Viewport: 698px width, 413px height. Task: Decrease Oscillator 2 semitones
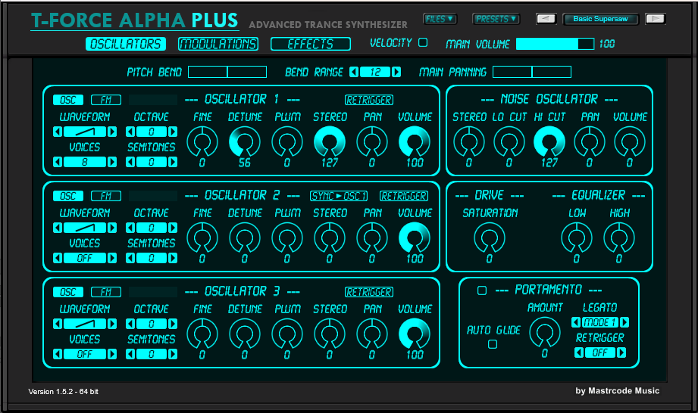point(130,258)
